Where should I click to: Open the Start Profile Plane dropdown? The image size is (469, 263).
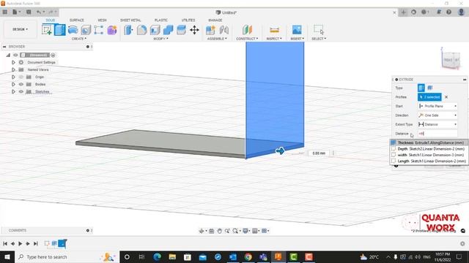click(x=437, y=106)
